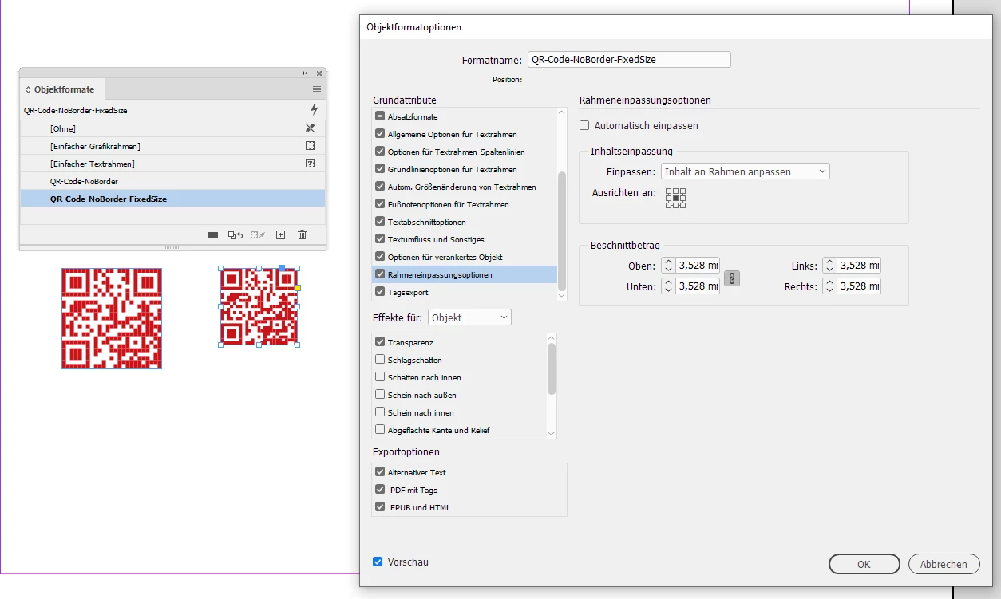Toggle PDF mit Tags checkbox
The width and height of the screenshot is (1001, 599).
click(x=380, y=490)
